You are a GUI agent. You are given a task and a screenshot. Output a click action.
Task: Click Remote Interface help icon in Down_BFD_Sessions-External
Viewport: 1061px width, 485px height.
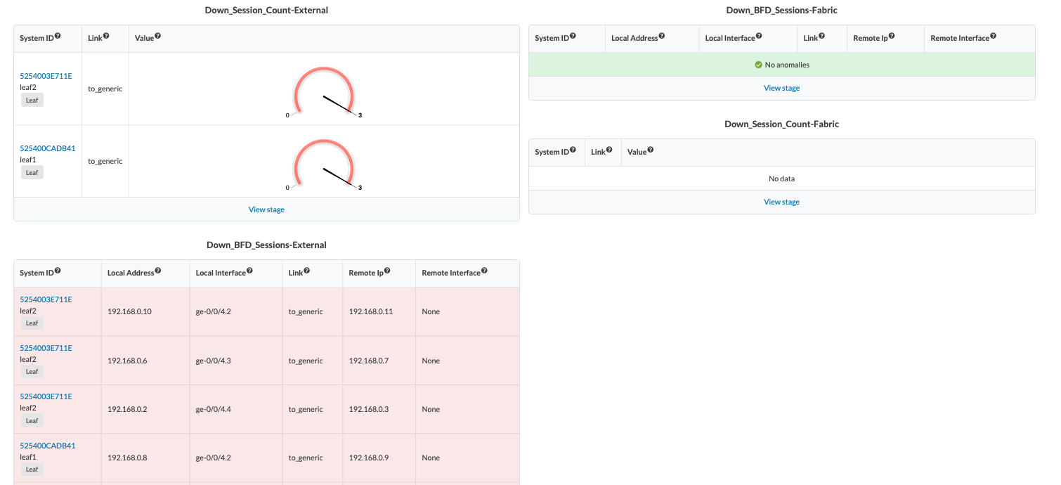484,270
